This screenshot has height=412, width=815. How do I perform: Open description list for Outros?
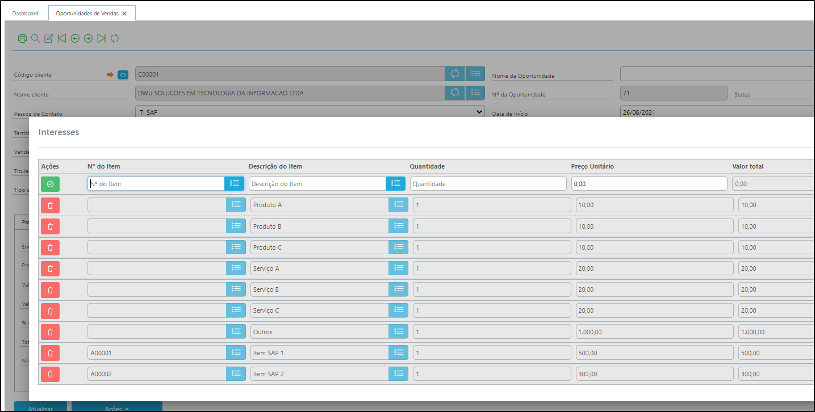(399, 332)
